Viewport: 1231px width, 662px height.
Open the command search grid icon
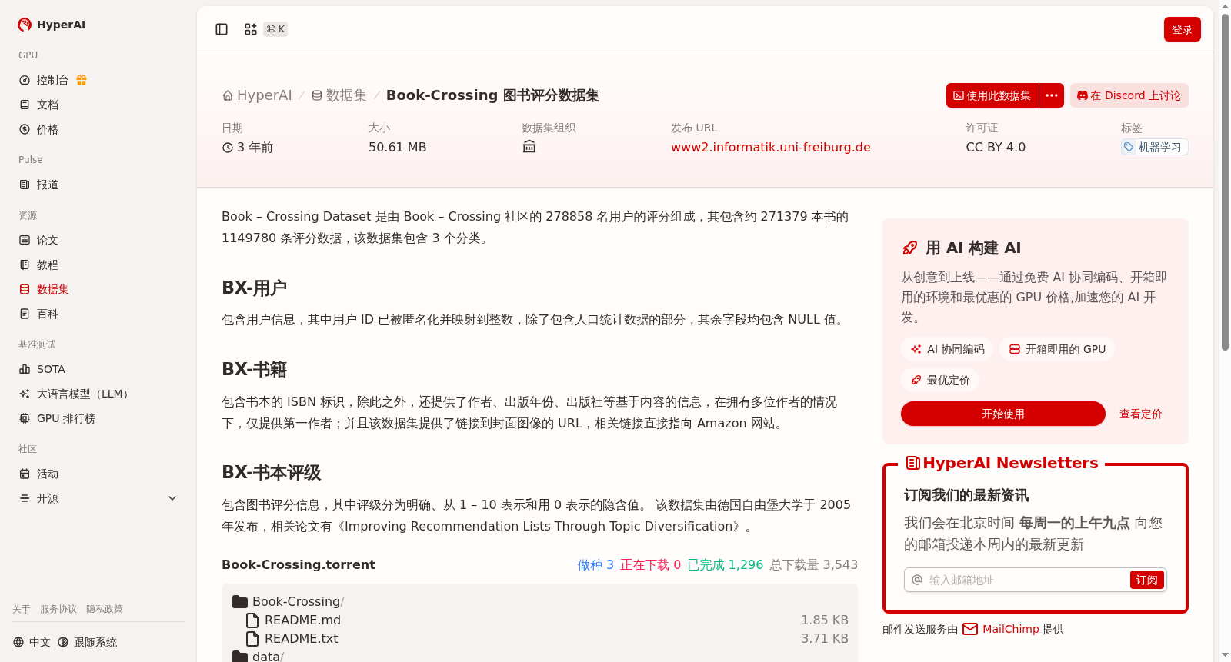(251, 29)
